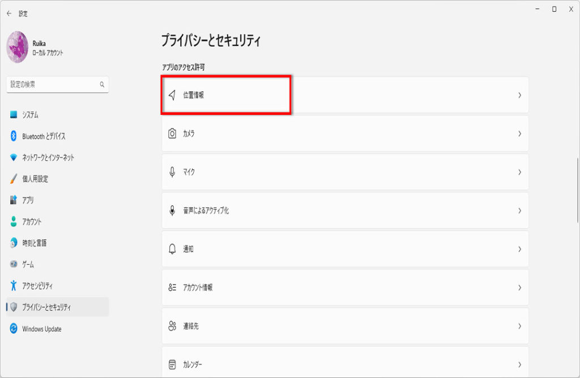Image resolution: width=580 pixels, height=378 pixels.
Task: Click the location arrow icon beside 位置情報
Action: pyautogui.click(x=172, y=95)
